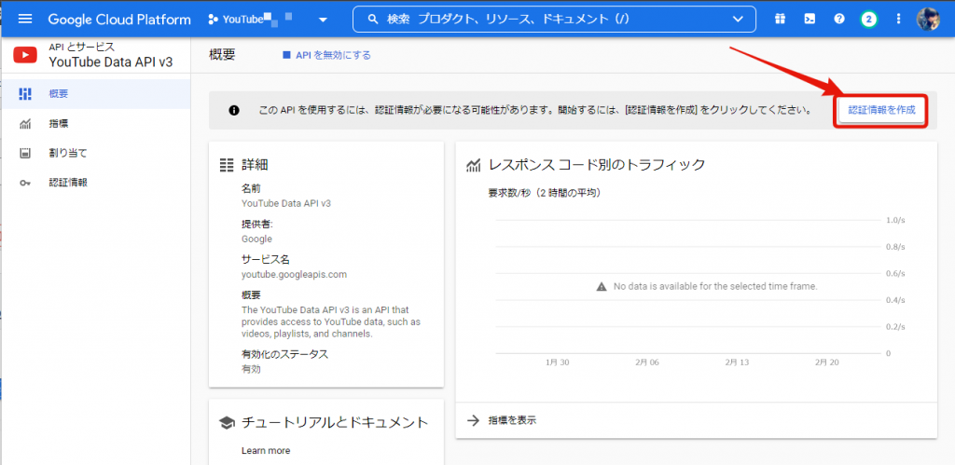Viewport: 955px width, 465px height.
Task: Click APIを無効にする button
Action: pos(326,55)
